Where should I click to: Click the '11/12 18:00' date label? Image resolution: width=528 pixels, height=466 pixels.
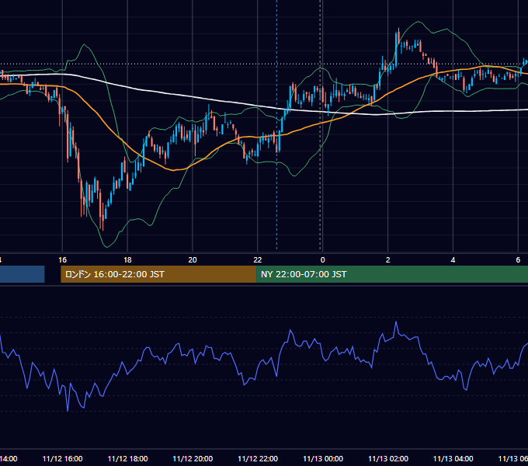tap(127, 458)
